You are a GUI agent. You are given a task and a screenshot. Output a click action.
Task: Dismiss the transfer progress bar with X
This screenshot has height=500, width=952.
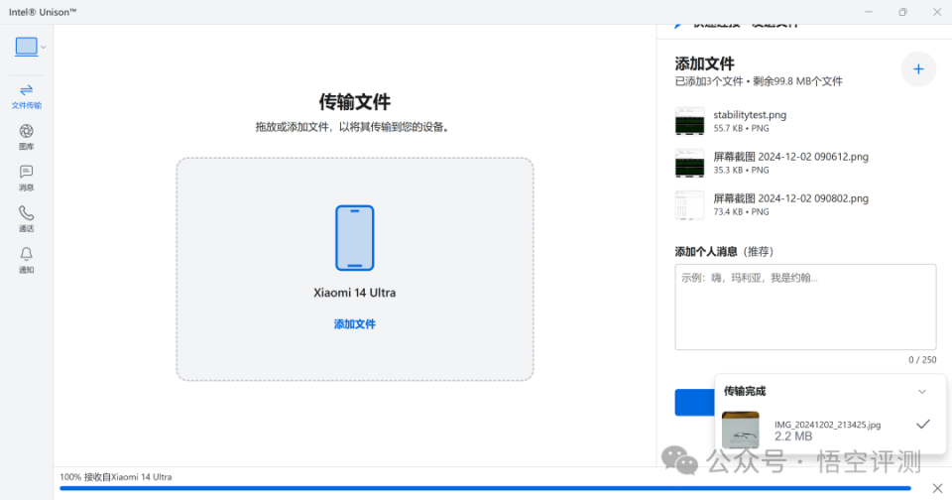[937, 488]
